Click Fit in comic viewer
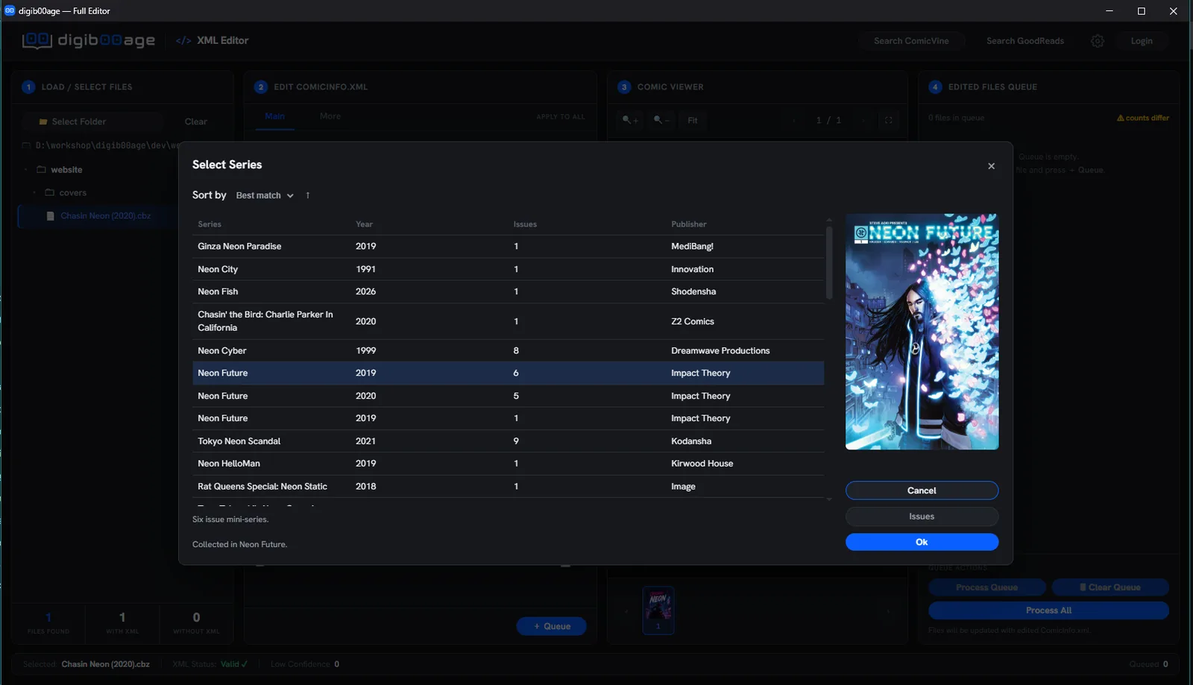Viewport: 1193px width, 685px height. (x=693, y=120)
